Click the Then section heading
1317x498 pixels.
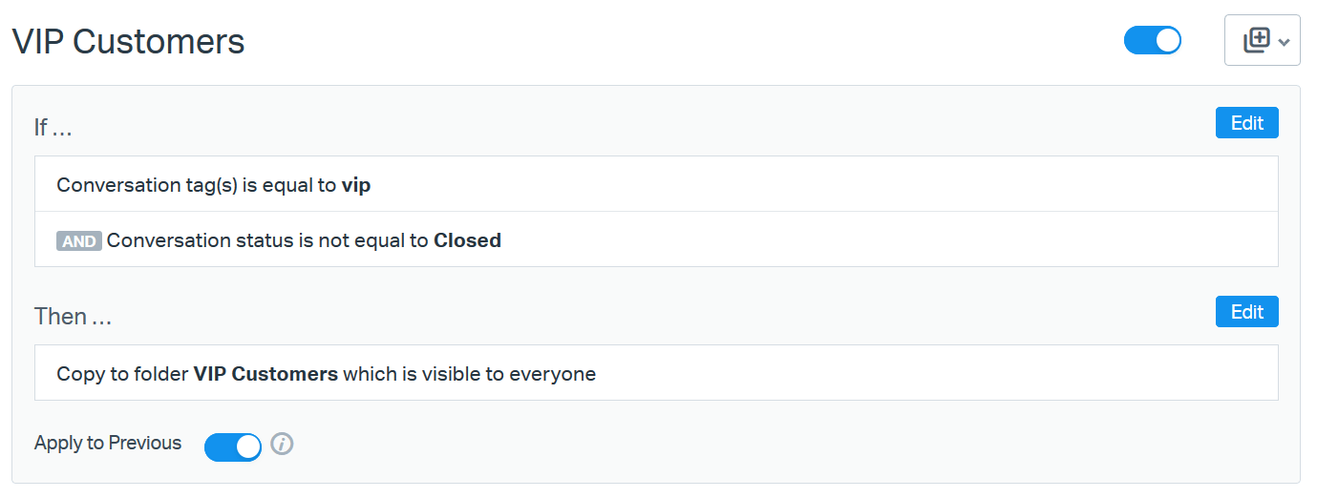pos(73,317)
